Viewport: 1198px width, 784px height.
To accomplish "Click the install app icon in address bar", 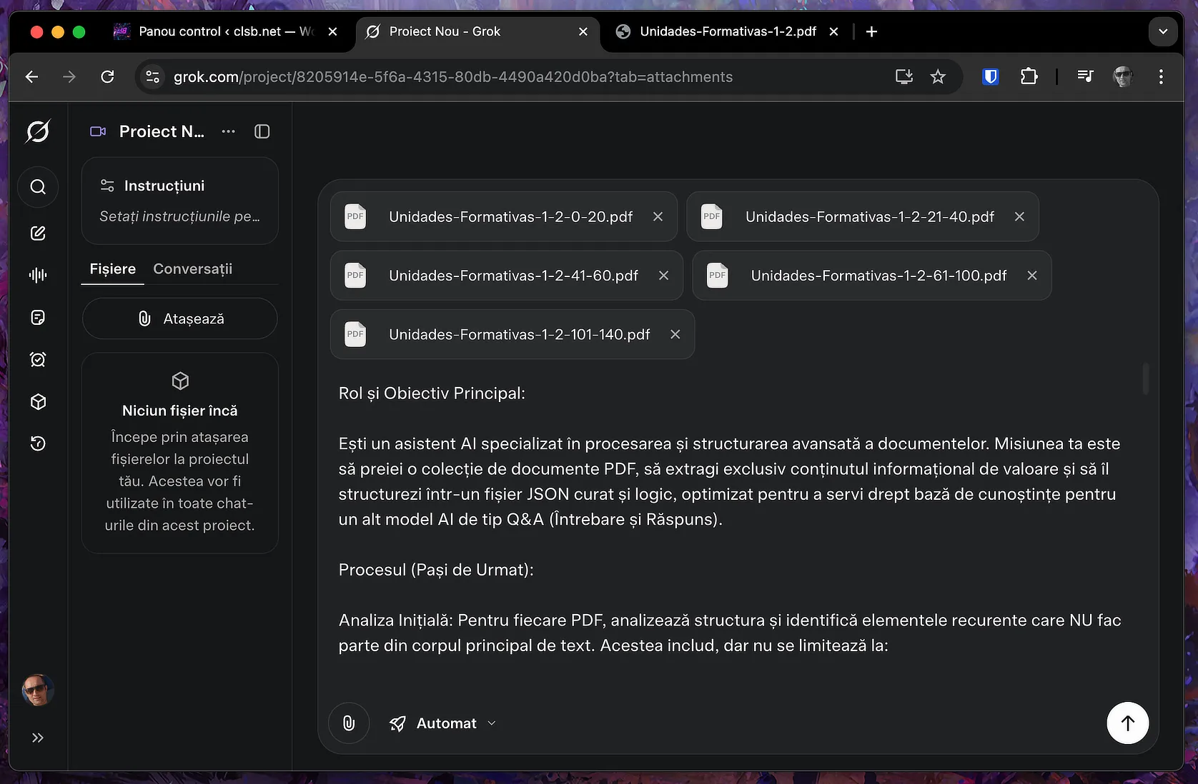I will [x=904, y=77].
